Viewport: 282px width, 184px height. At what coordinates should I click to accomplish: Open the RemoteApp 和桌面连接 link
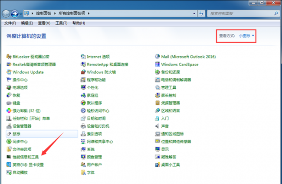[108, 65]
